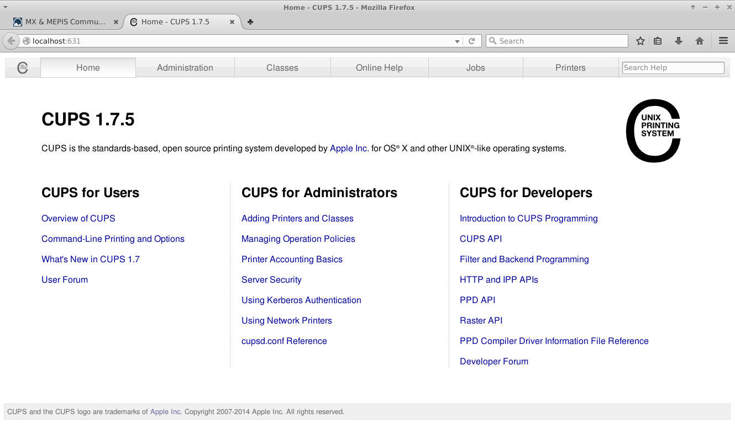This screenshot has width=735, height=424.
Task: Visit the Developer Forum link
Action: [494, 362]
